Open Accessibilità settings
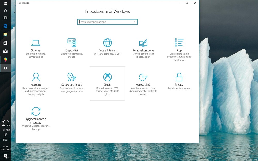This screenshot has width=258, height=161. [143, 83]
